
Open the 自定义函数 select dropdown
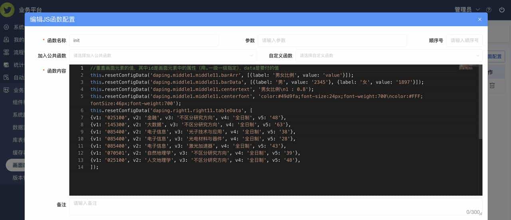pyautogui.click(x=389, y=55)
